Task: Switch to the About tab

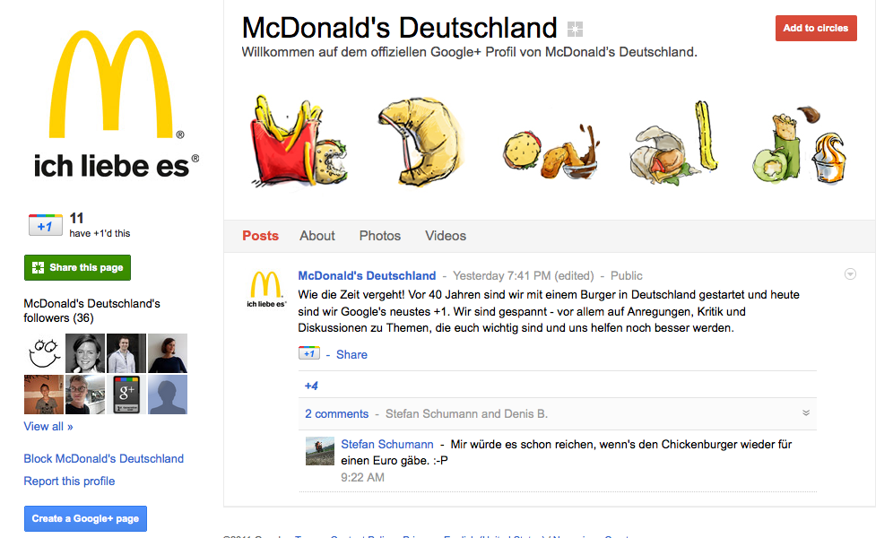Action: pos(317,236)
